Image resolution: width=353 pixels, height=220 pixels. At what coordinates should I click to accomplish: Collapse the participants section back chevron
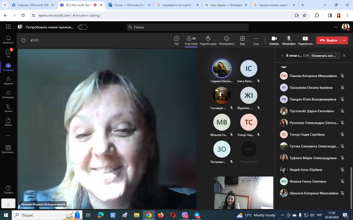282,56
